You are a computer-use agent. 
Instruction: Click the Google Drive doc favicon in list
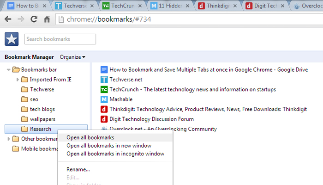(104, 69)
